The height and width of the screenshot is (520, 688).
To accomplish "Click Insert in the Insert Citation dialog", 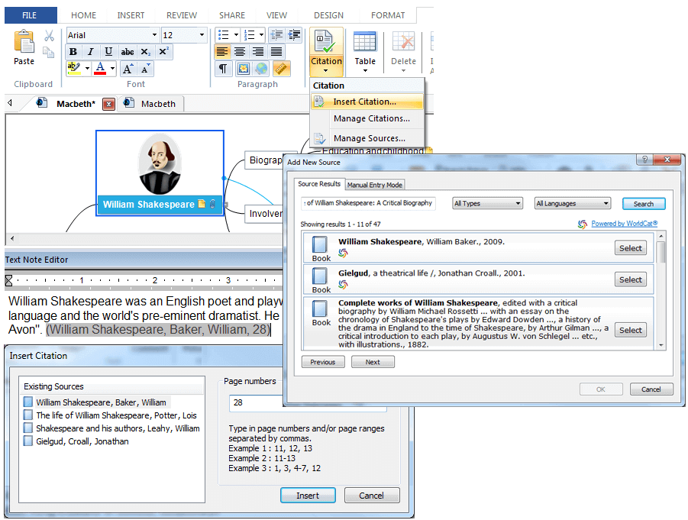I will [308, 496].
